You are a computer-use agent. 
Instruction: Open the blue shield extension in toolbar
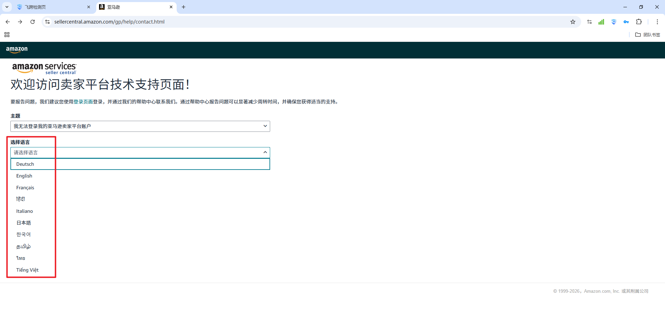point(614,22)
